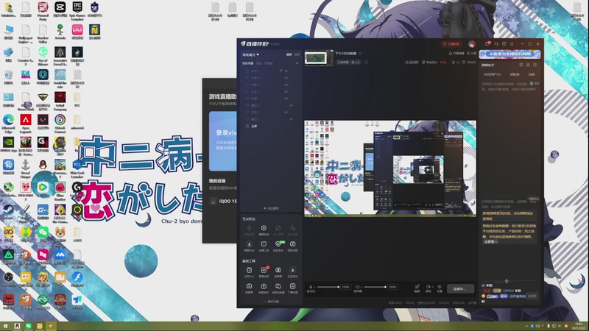Open settings gear beside connect button
The image size is (589, 331).
click(440, 287)
